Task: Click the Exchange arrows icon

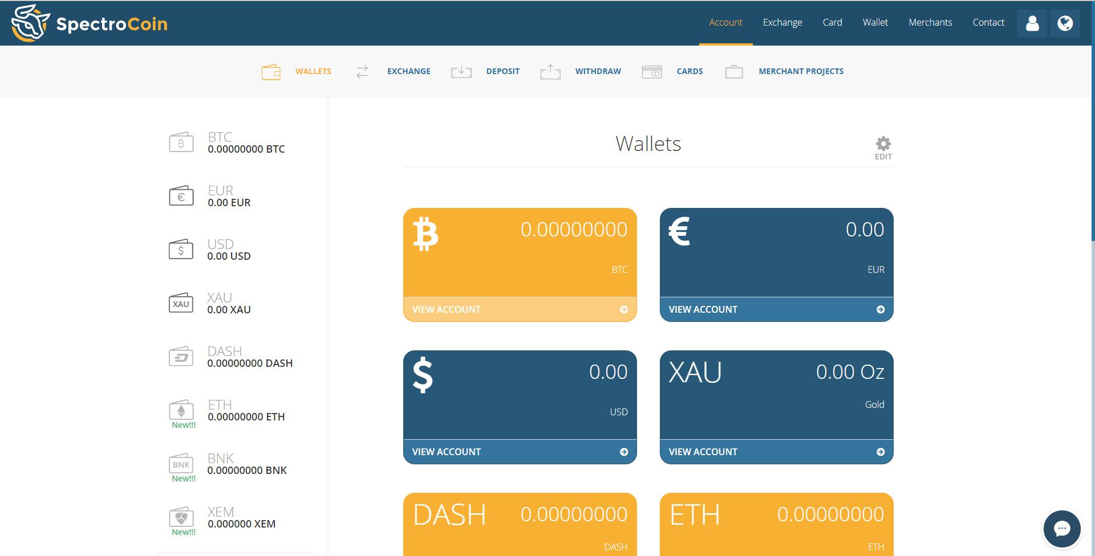Action: (x=362, y=72)
